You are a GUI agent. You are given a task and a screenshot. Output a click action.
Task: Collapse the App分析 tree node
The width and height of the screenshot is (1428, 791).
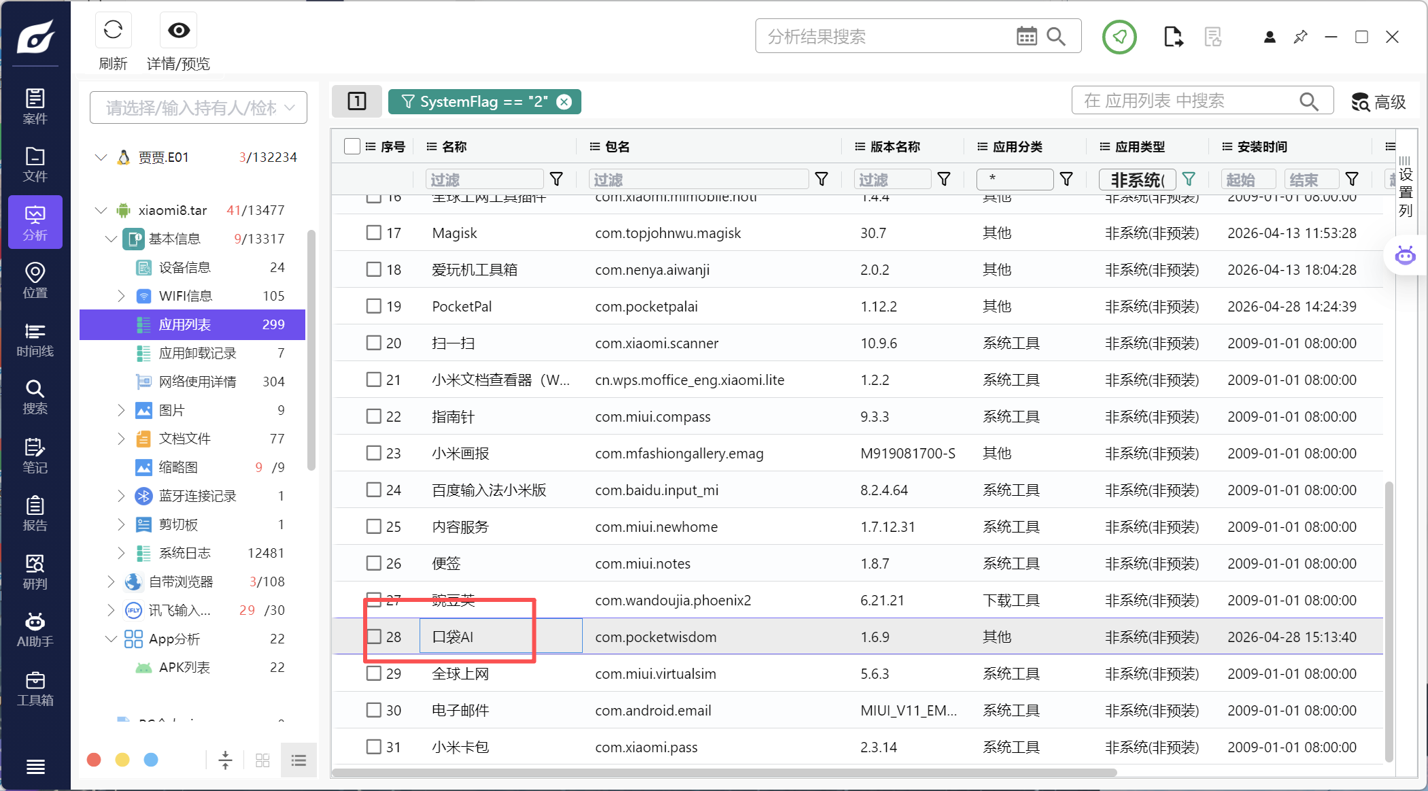coord(111,639)
